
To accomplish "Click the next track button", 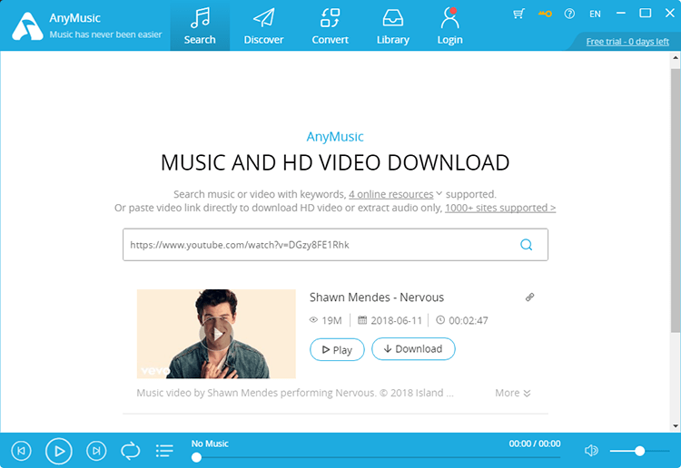I will click(96, 451).
